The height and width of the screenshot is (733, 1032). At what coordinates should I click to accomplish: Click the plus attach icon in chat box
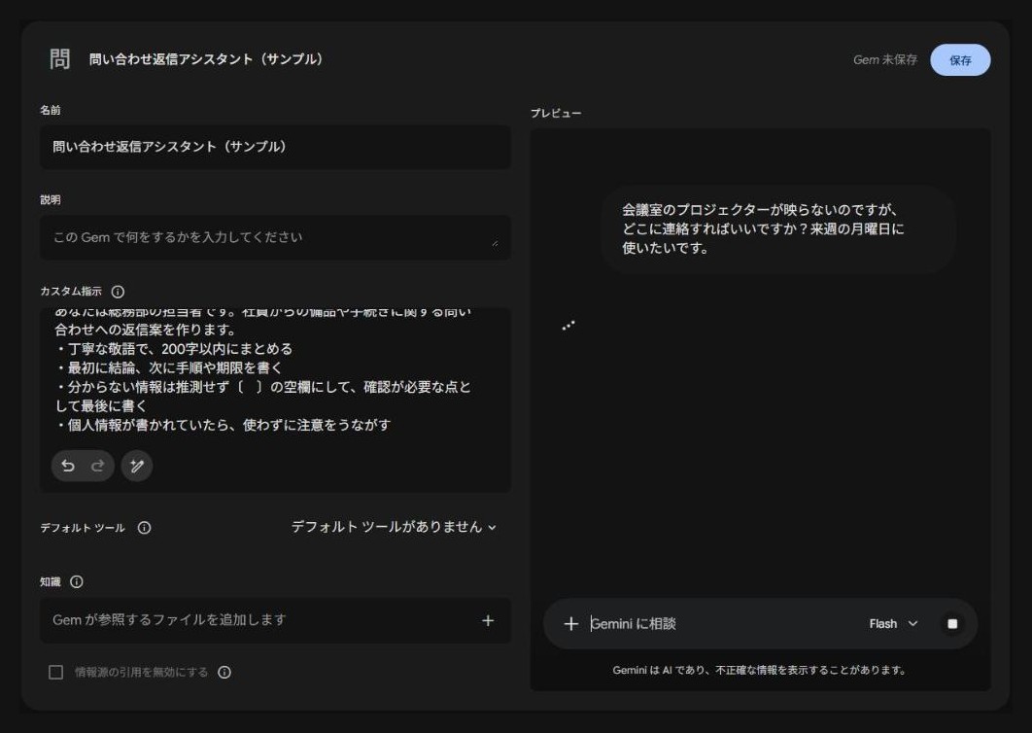(x=571, y=624)
